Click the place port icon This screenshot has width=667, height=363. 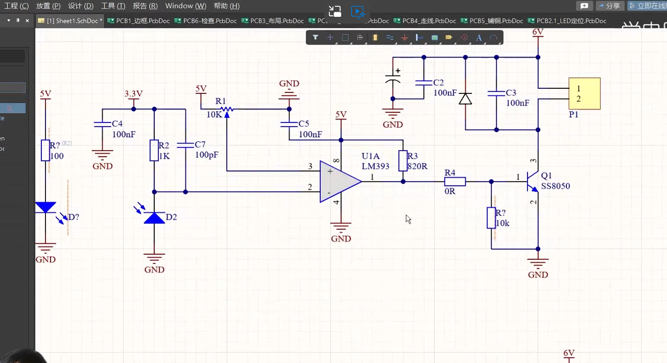449,37
